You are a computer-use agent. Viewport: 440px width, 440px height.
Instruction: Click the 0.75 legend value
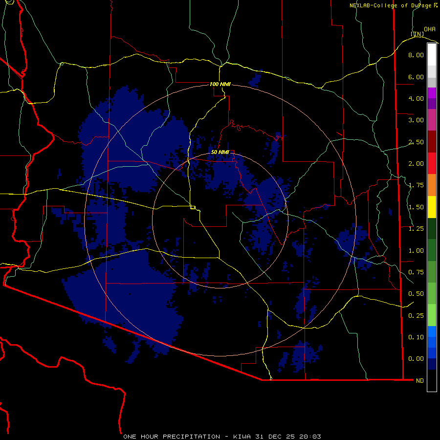[x=416, y=272]
